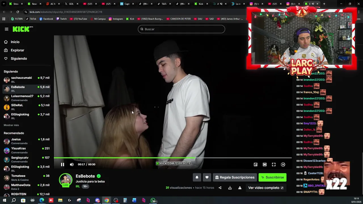Go back with the browser back arrow
This screenshot has height=204, width=363.
pyautogui.click(x=4, y=12)
